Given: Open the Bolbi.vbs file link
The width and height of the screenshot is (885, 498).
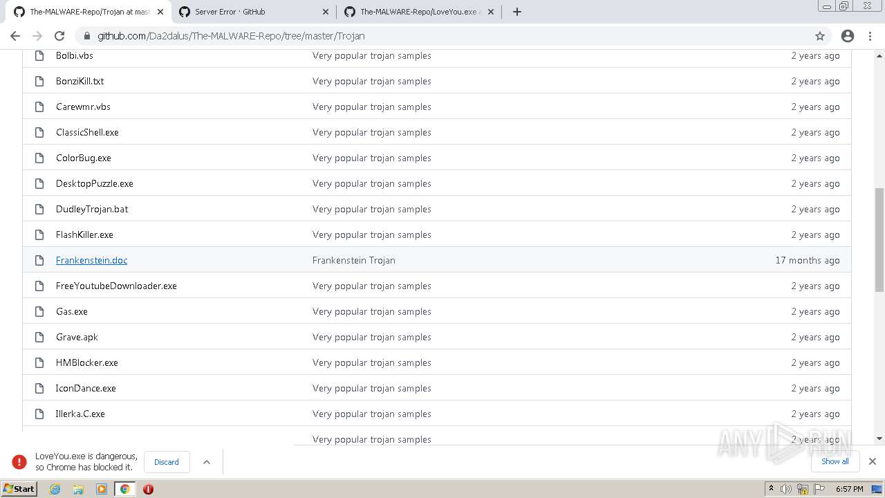Looking at the screenshot, I should click(75, 55).
